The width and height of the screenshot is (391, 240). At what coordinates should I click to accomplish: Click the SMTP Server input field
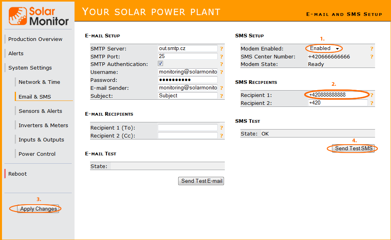tap(187, 48)
